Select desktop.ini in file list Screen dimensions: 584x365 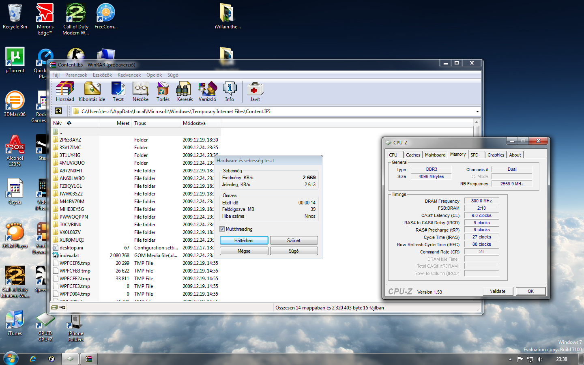coord(136,248)
